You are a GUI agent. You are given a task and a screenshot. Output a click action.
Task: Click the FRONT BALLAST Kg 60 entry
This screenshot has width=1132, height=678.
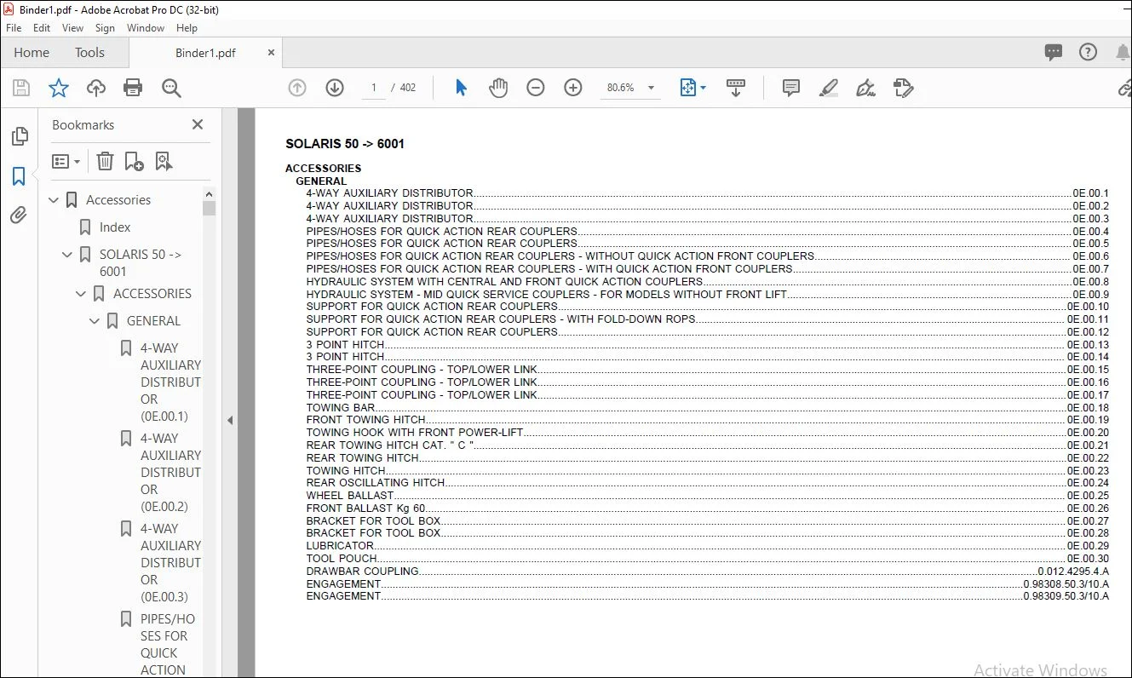tap(707, 508)
